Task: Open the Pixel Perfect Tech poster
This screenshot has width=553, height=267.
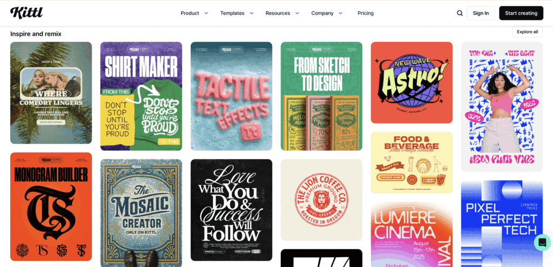Action: (502, 221)
